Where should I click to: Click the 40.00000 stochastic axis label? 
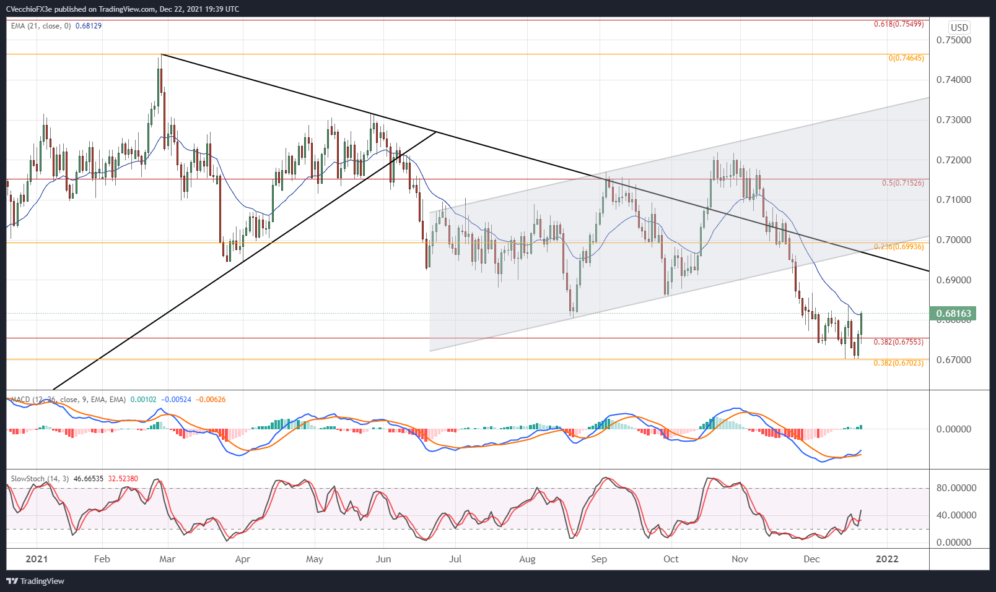(956, 515)
